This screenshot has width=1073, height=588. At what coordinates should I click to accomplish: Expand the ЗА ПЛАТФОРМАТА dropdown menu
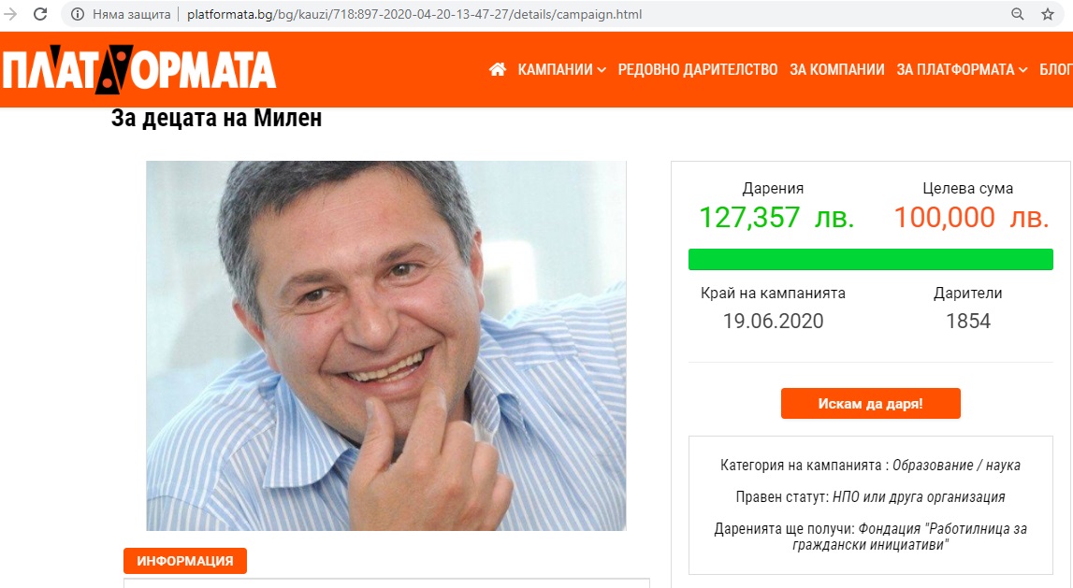click(x=962, y=69)
